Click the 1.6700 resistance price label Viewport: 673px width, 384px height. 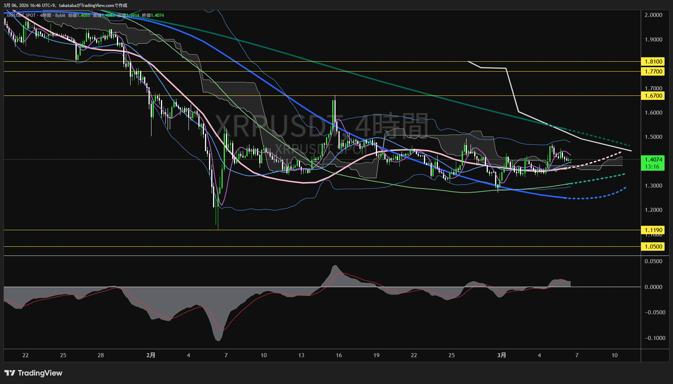pyautogui.click(x=653, y=96)
